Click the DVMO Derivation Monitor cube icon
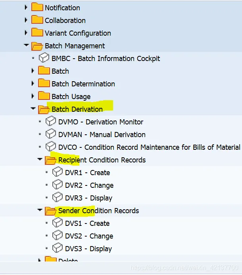Viewport: 242px width, 275px height. click(x=51, y=122)
